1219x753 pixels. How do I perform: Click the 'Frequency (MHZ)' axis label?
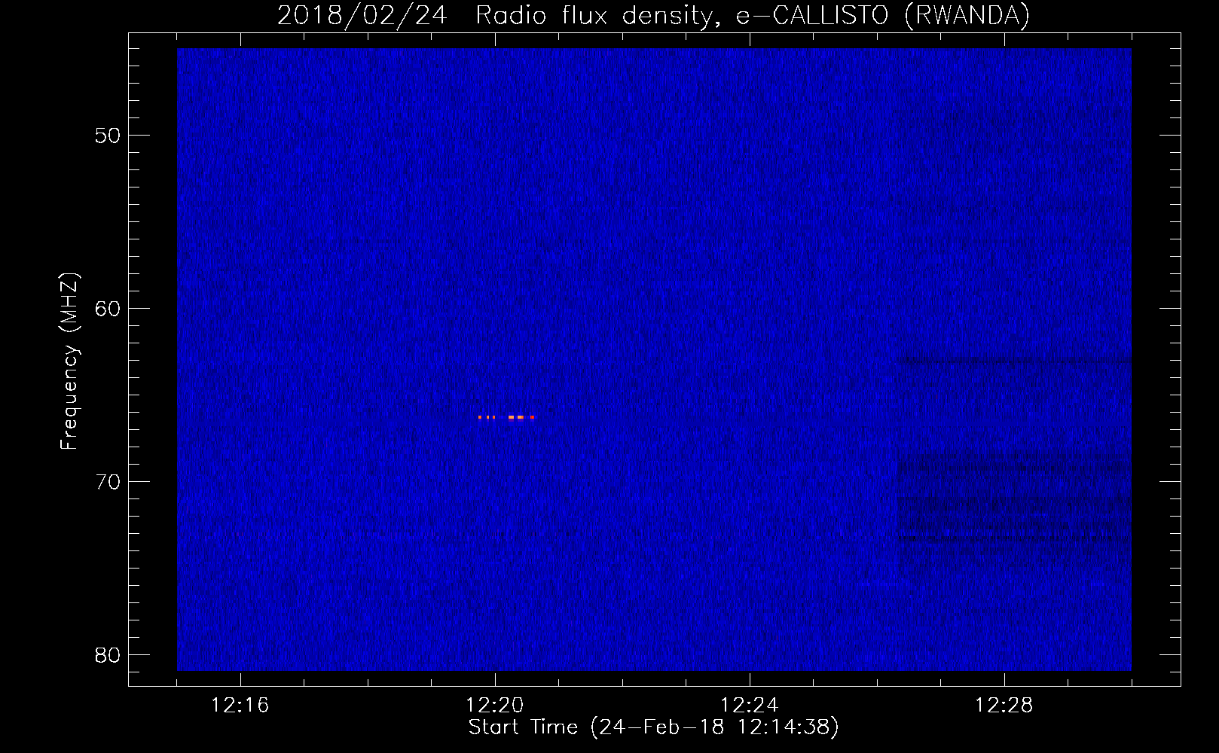pyautogui.click(x=69, y=361)
